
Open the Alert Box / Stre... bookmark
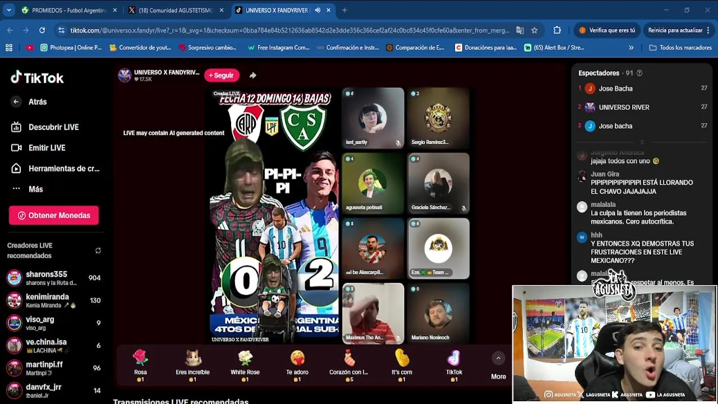(x=554, y=48)
